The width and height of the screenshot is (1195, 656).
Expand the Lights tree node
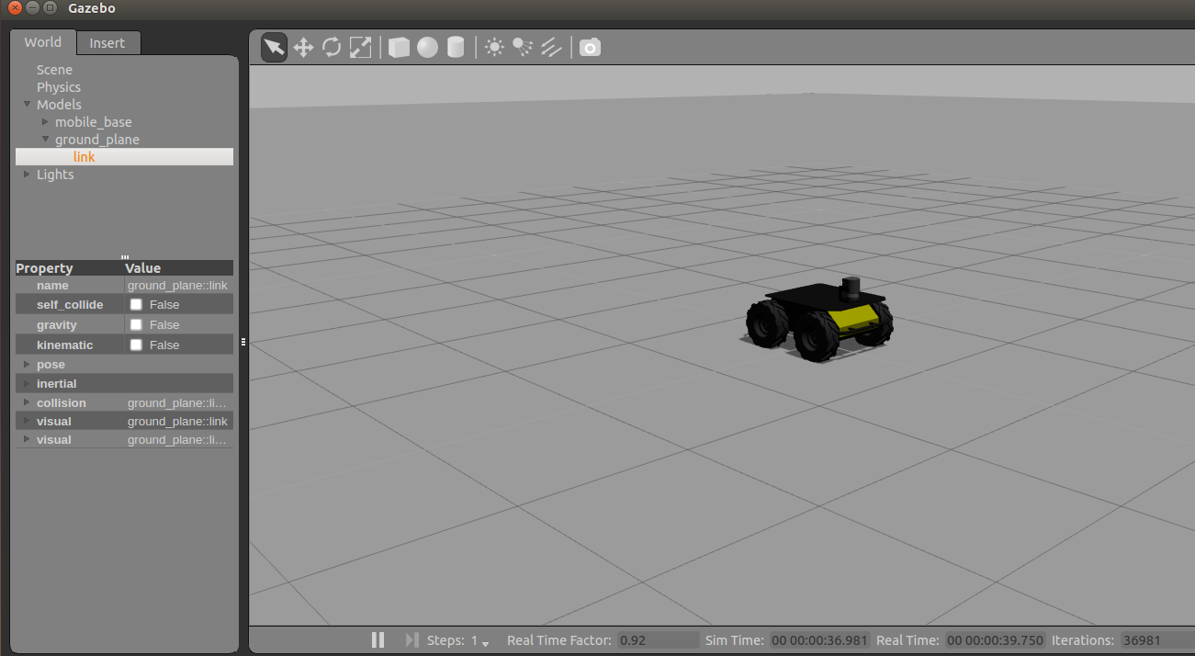(28, 175)
